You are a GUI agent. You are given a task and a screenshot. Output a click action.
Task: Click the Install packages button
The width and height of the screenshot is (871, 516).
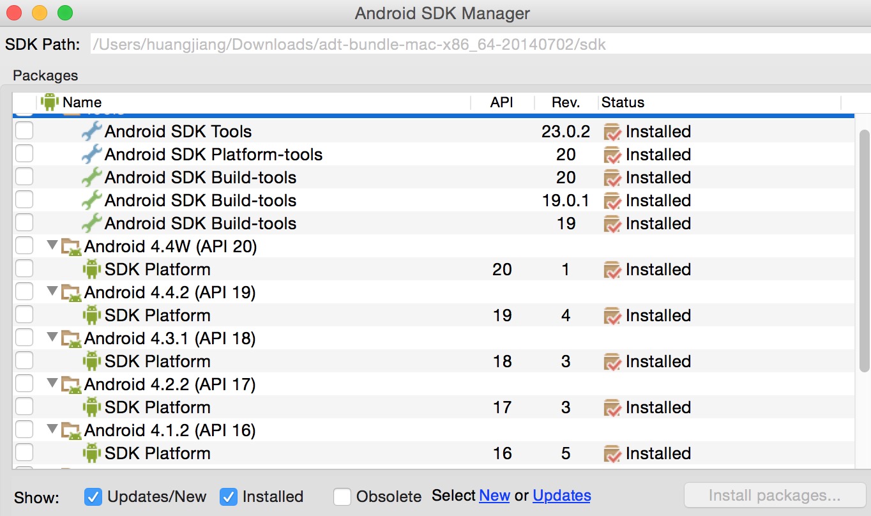point(775,496)
